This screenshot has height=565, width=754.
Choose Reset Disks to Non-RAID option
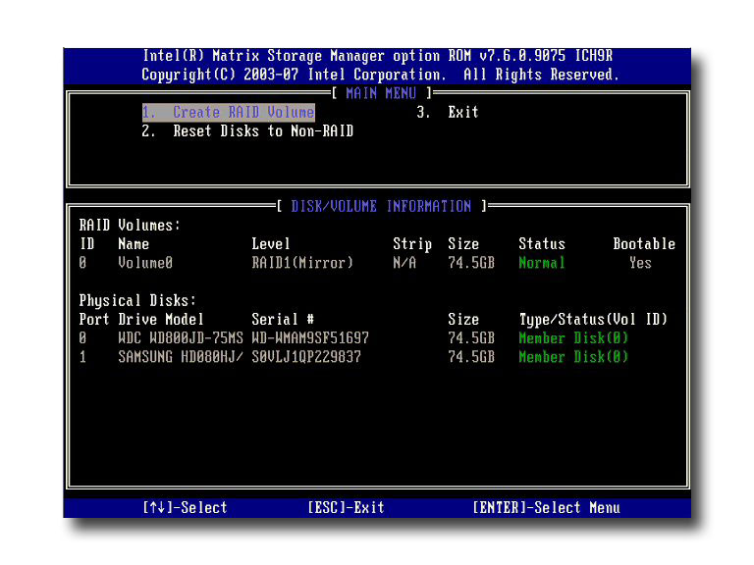point(247,130)
